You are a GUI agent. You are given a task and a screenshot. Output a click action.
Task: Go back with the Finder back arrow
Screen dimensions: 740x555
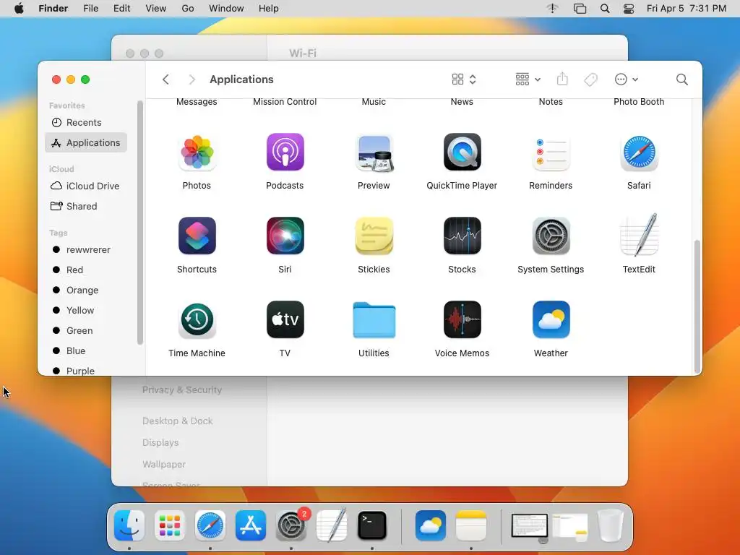[165, 79]
